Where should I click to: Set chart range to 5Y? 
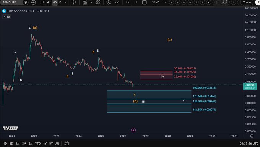pos(51,144)
